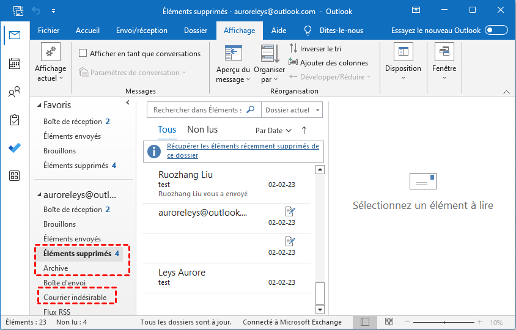Click the Aperçu du message icon
This screenshot has width=516, height=330.
(234, 53)
